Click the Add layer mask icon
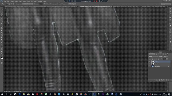The width and height of the screenshot is (172, 96). tap(159, 80)
